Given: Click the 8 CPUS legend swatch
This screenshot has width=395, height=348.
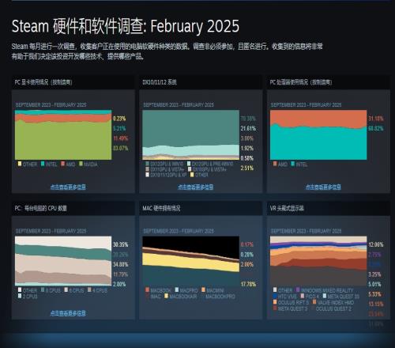Looking at the screenshot, I should click(43, 289).
